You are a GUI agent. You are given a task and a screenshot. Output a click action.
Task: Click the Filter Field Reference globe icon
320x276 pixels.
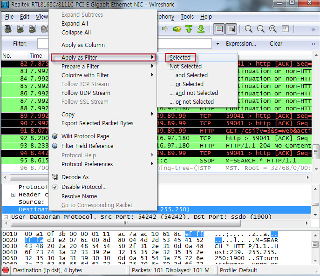click(x=54, y=146)
